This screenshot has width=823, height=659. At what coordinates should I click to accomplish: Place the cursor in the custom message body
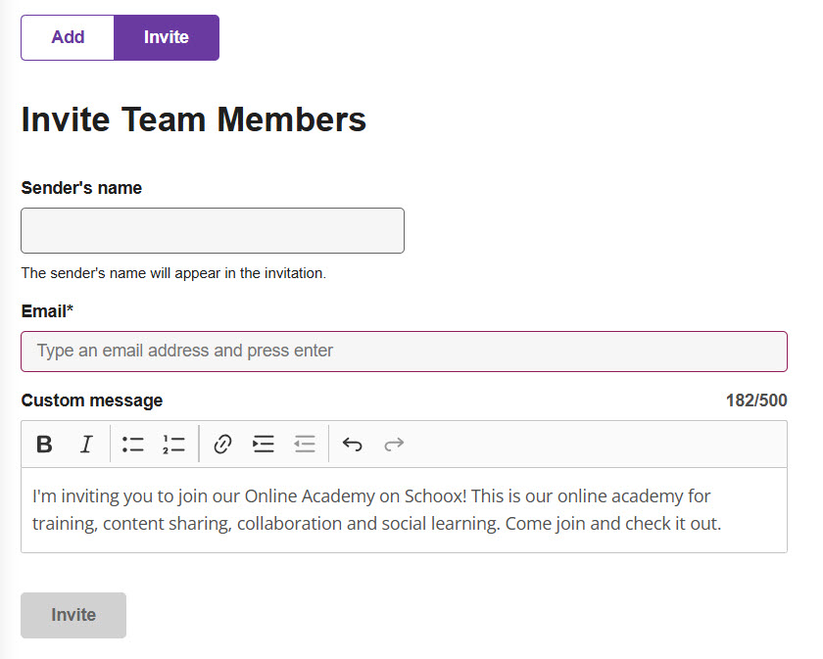click(404, 510)
